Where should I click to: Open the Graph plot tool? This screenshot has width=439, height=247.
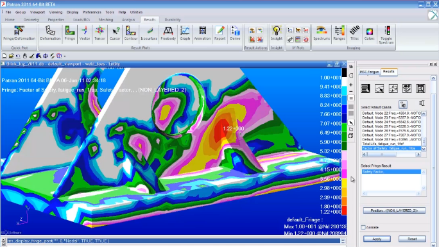185,33
